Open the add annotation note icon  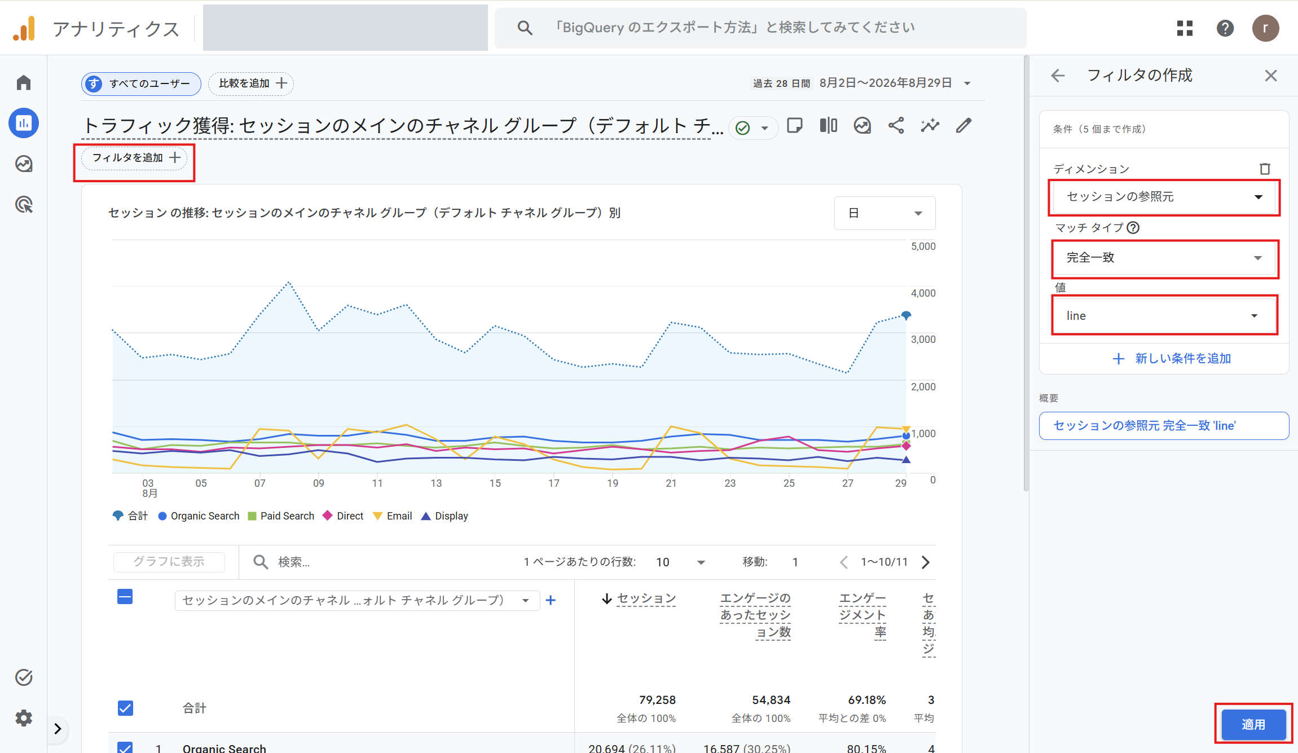point(795,125)
